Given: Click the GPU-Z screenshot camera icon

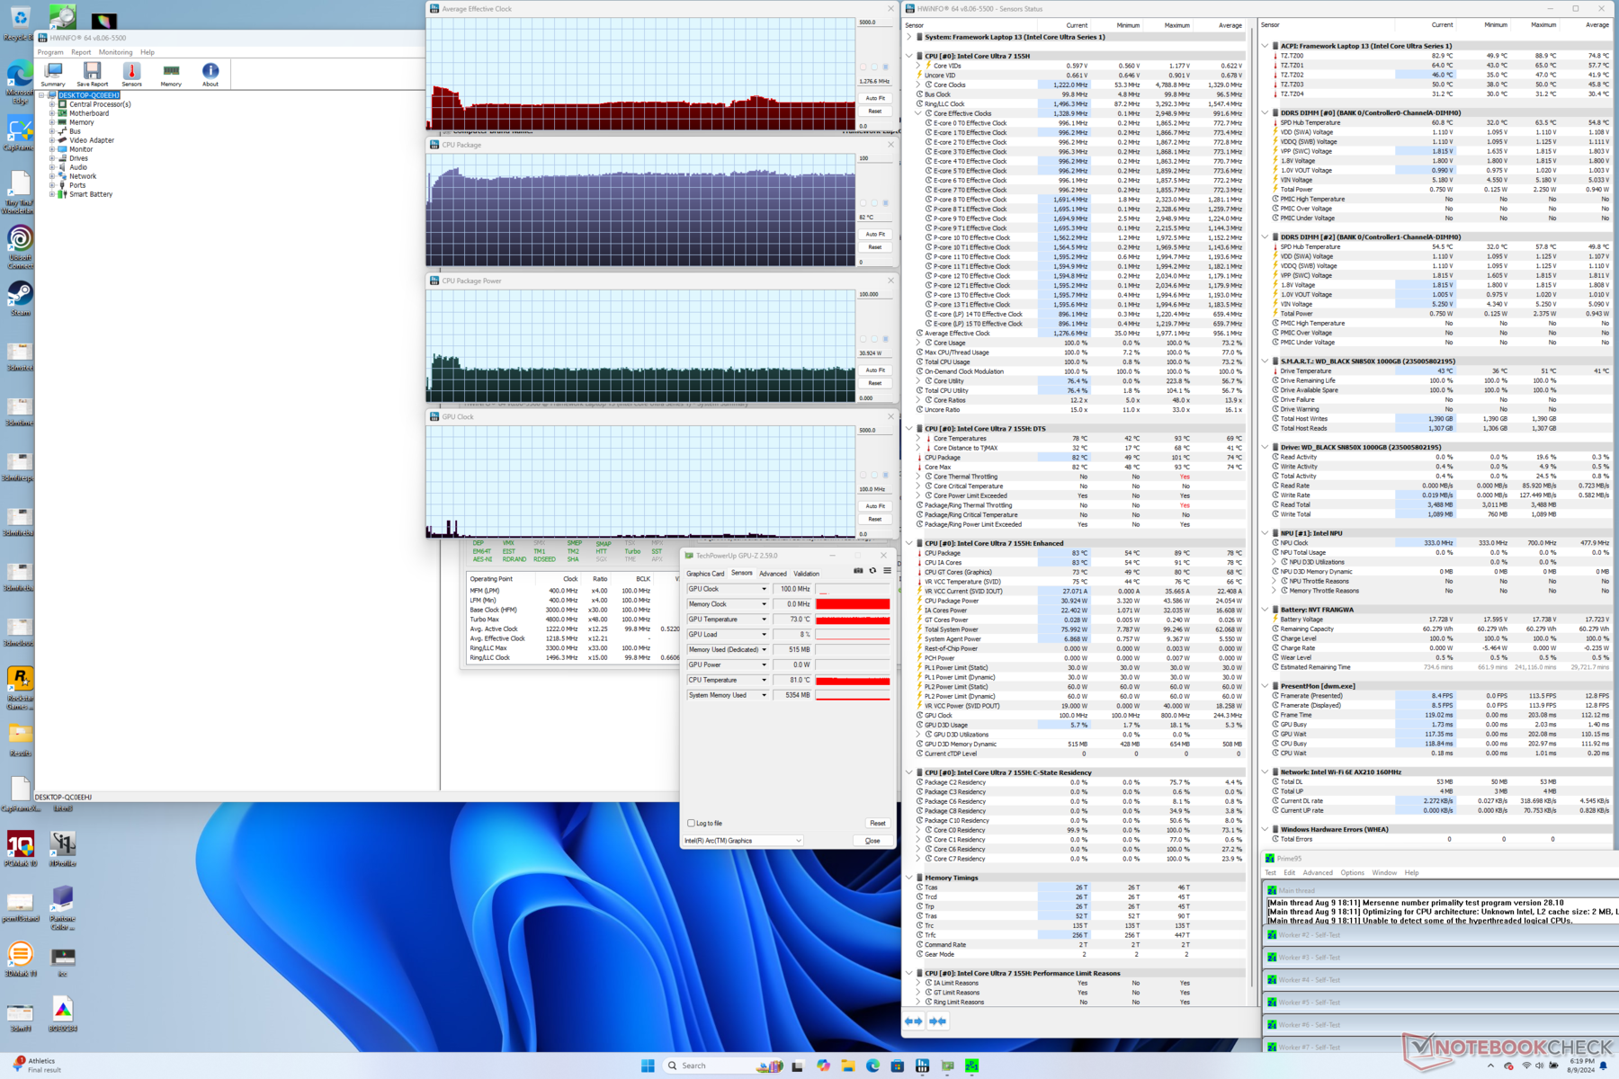Looking at the screenshot, I should 858,571.
